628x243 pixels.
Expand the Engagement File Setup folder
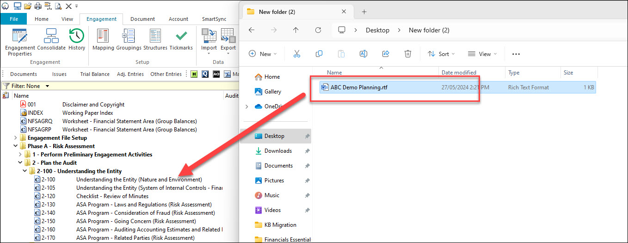coord(16,138)
